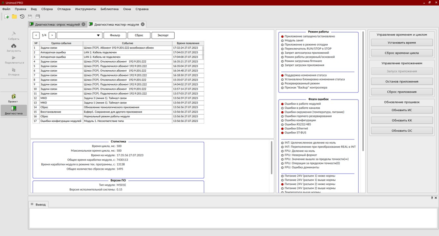This screenshot has height=236, width=439.
Task: Open the Файл menu
Action: tap(6, 9)
